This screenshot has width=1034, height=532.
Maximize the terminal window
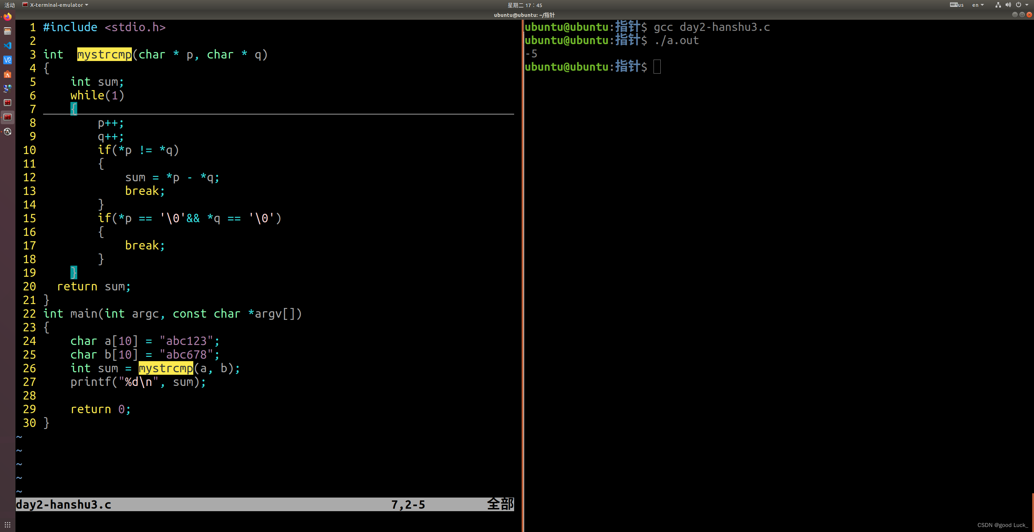click(x=1022, y=15)
